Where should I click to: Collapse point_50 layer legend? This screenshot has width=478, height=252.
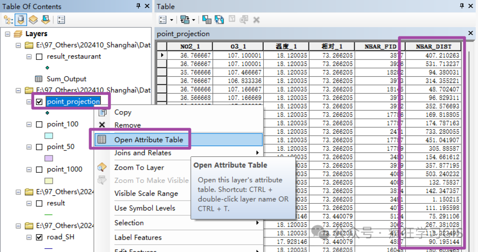[x=29, y=147]
